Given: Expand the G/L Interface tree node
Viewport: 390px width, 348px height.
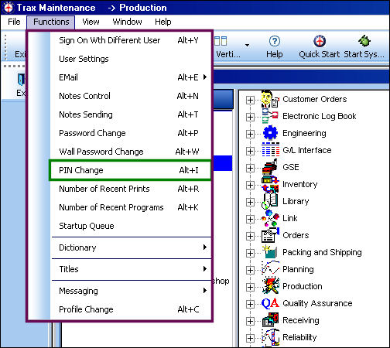Looking at the screenshot, I should click(250, 151).
